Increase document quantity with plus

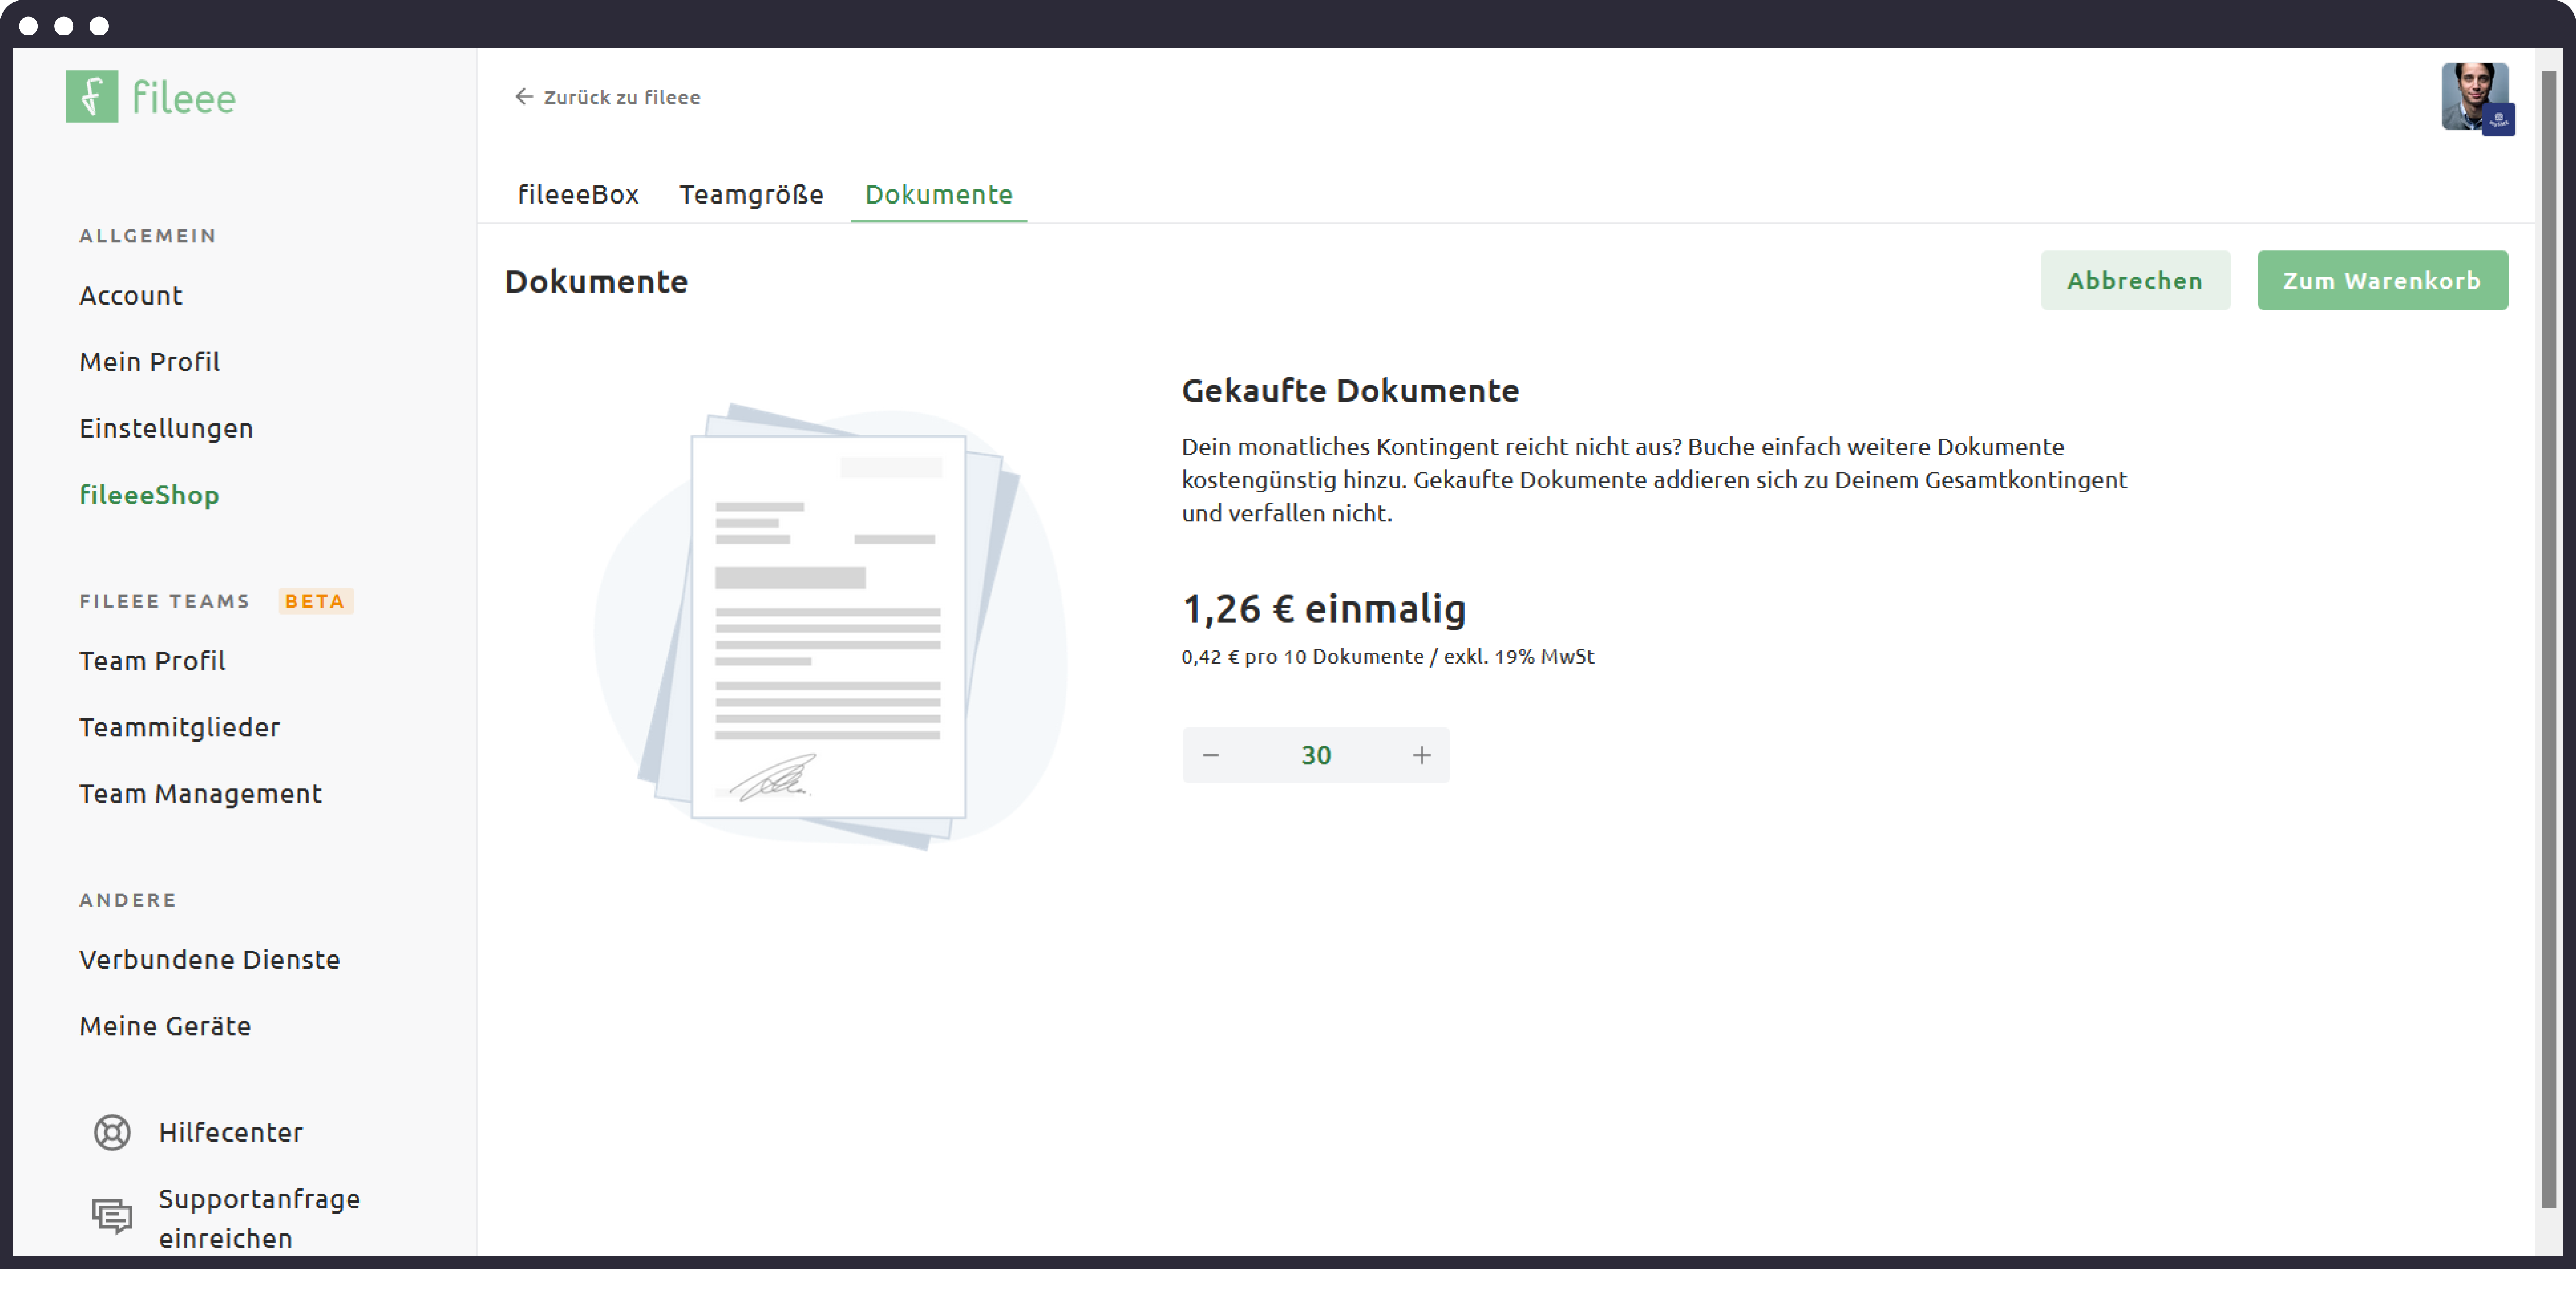coord(1421,755)
